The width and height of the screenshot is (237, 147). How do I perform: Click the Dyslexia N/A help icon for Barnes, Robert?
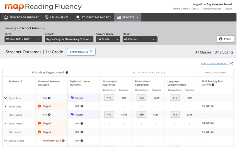pos(82,141)
